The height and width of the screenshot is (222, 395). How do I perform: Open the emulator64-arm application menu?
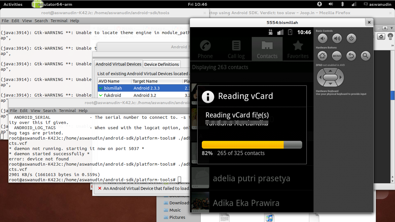tap(52, 4)
